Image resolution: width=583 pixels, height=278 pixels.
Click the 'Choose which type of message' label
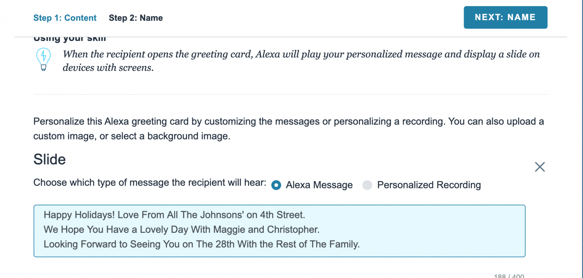[150, 183]
